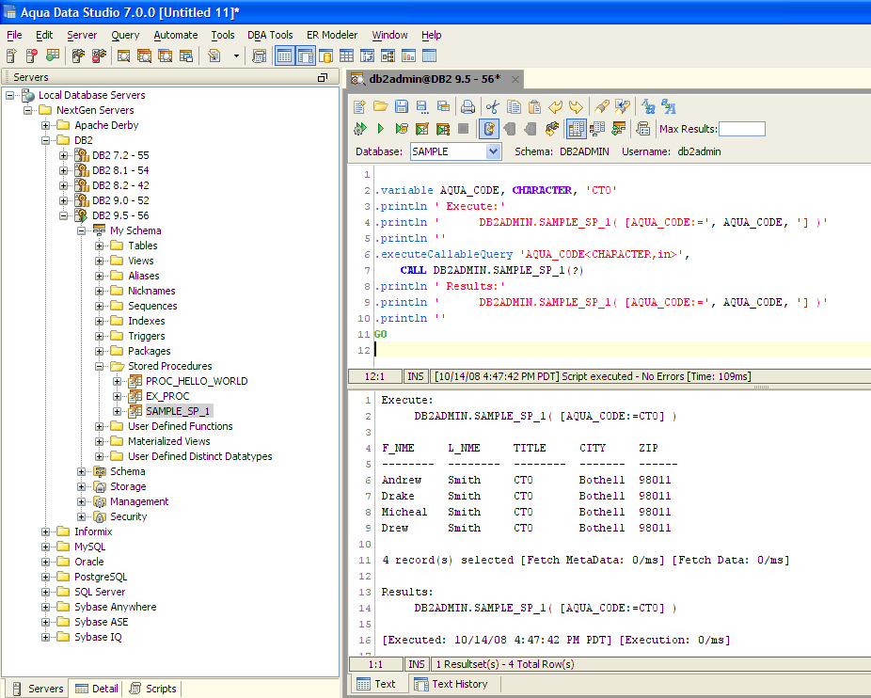Image resolution: width=871 pixels, height=698 pixels.
Task: Toggle the highlighted auto-commit button
Action: click(489, 129)
